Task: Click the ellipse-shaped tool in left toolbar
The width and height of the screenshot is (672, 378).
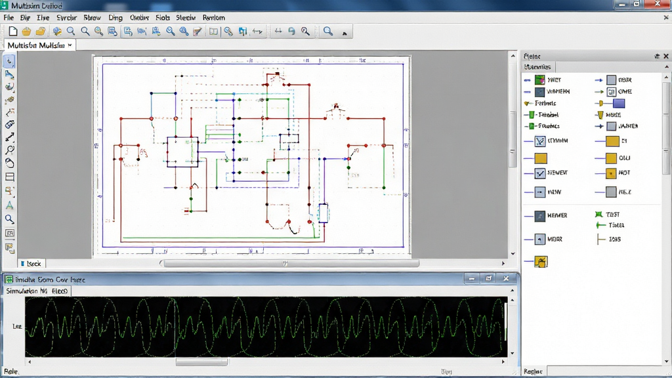Action: tap(9, 163)
